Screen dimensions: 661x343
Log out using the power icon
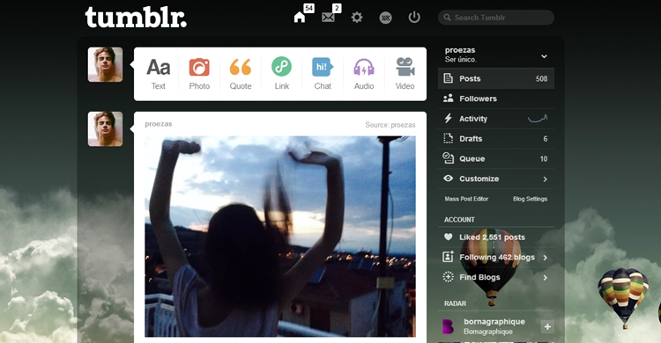(414, 18)
